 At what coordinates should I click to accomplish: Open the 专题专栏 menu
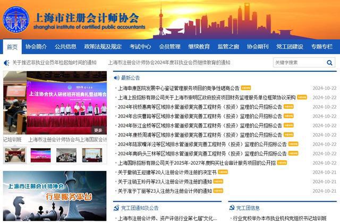(x=322, y=47)
